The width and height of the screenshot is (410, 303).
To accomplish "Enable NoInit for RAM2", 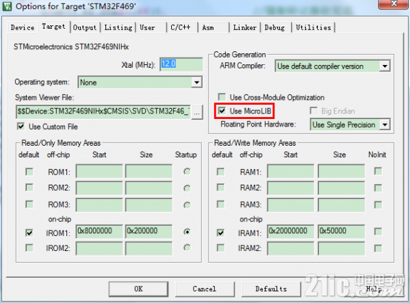I will point(378,188).
